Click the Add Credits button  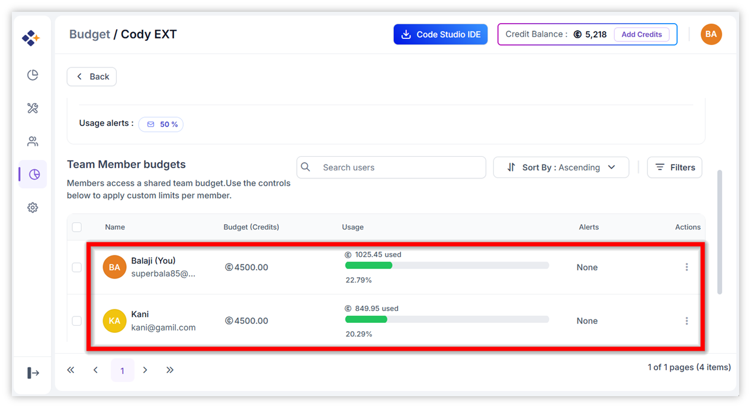coord(641,34)
